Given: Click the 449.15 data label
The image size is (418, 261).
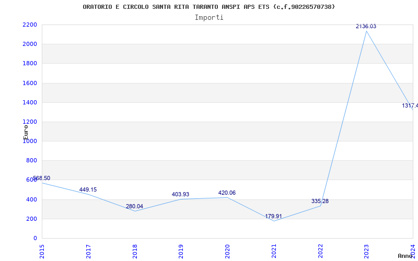Looking at the screenshot, I should (x=88, y=189).
